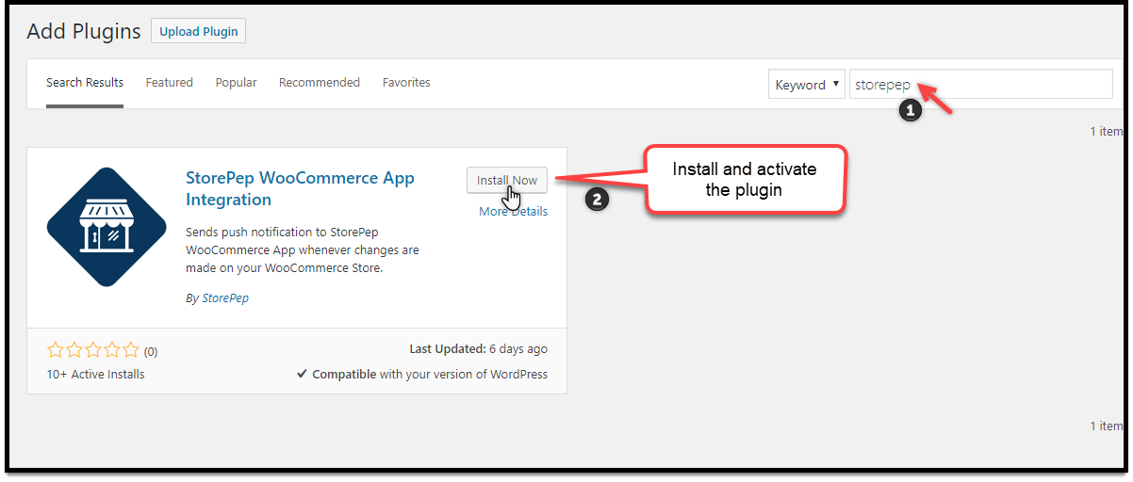Open the Featured plugins tab
The height and width of the screenshot is (482, 1133).
coord(170,83)
